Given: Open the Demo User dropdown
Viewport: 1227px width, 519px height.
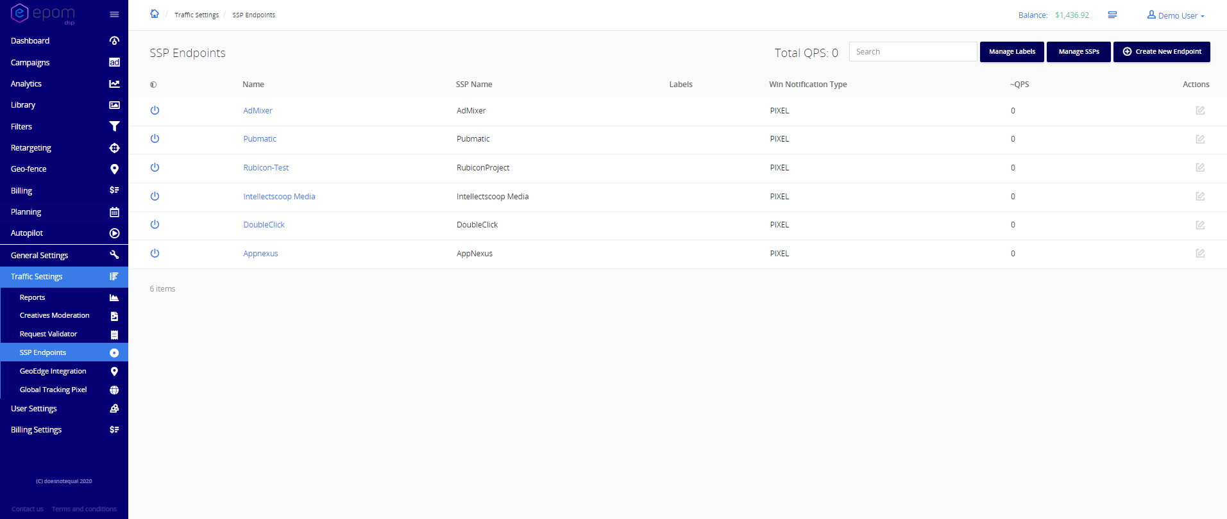Looking at the screenshot, I should click(x=1176, y=15).
